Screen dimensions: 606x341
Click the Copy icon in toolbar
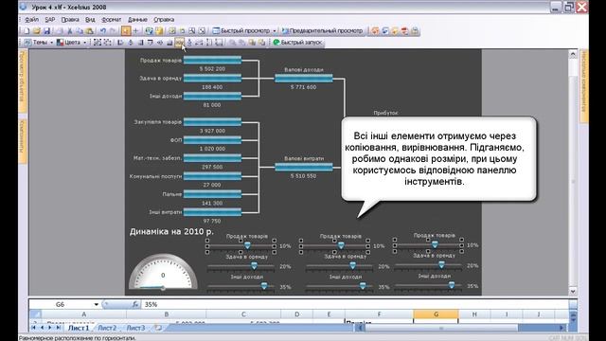(x=80, y=31)
